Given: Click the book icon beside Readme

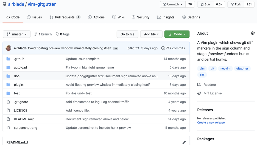Looking at the screenshot, I should tap(199, 84).
